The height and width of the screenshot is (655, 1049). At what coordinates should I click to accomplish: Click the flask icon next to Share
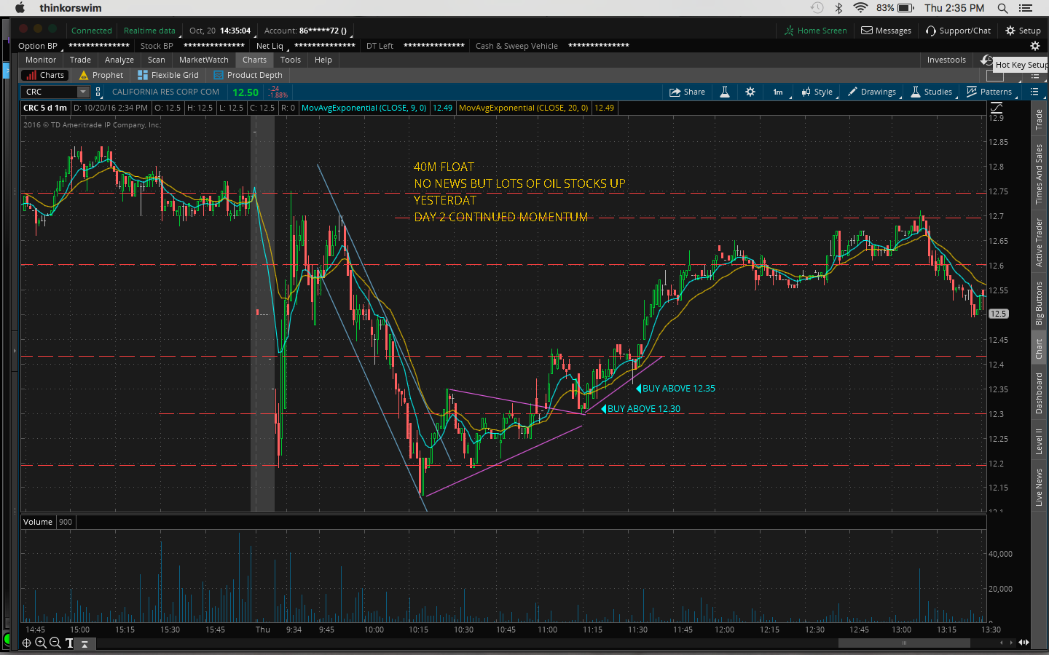point(725,92)
